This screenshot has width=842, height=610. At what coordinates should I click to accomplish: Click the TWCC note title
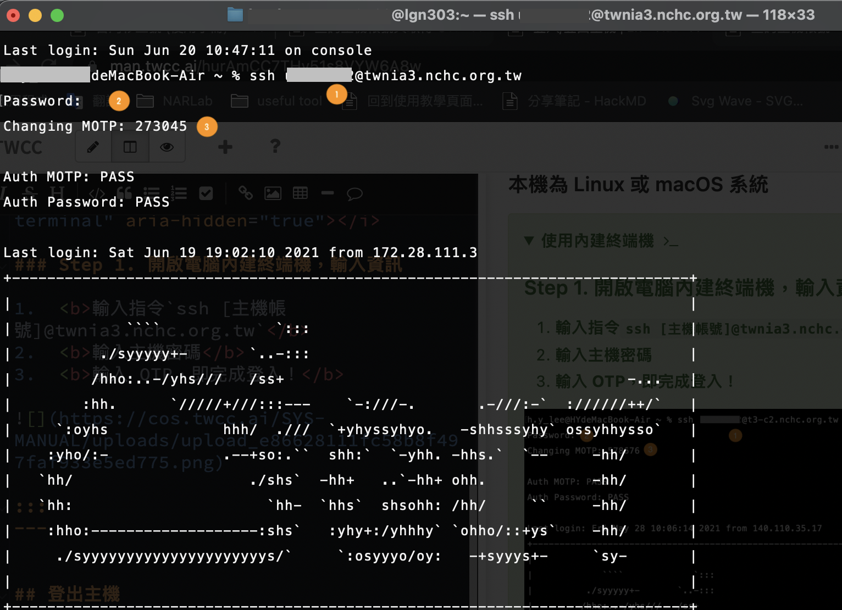tap(22, 147)
